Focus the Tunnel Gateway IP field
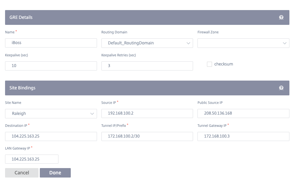 click(x=243, y=136)
